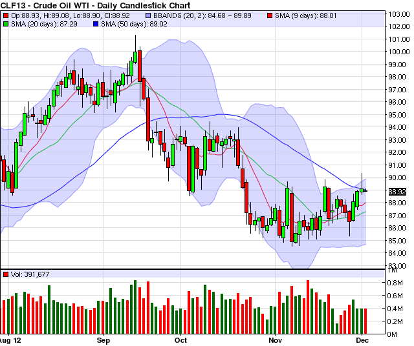This screenshot has width=414, height=346.
Task: Click the Oct label on the date axis
Action: (181, 340)
